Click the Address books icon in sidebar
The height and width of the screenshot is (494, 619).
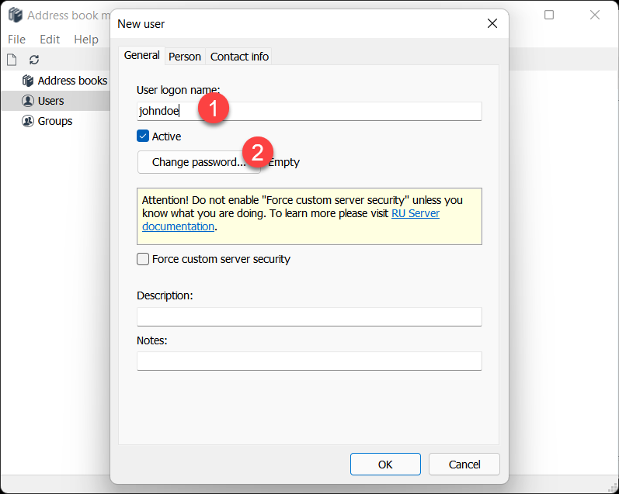click(28, 81)
